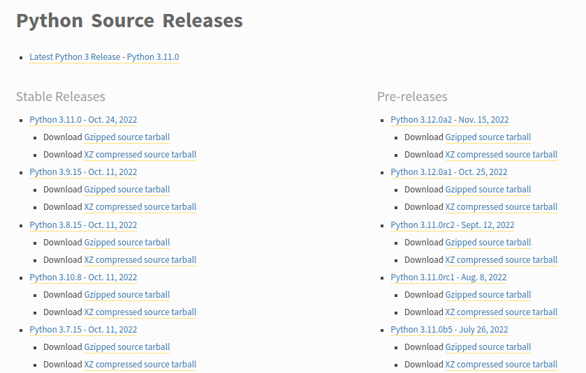Open Python 3.11.0 - Oct. 24, 2022 release
Screen dimensions: 586x373
(x=83, y=120)
